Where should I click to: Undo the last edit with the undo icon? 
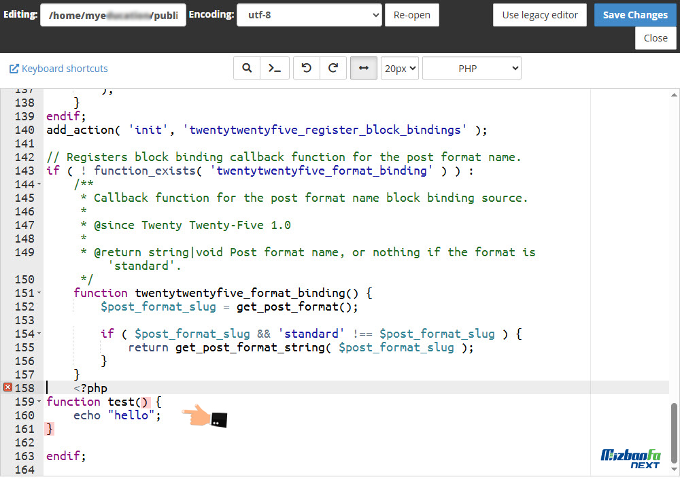[305, 68]
